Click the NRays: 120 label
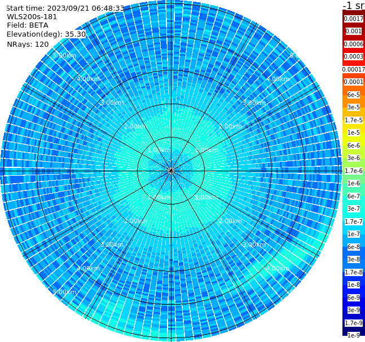Image resolution: width=365 pixels, height=342 pixels. coord(28,44)
